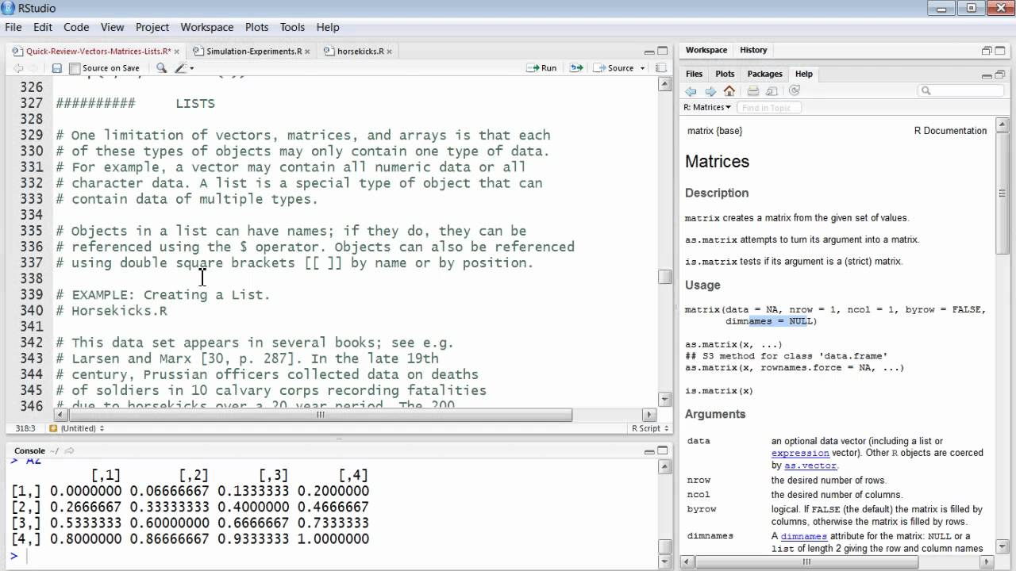Close the horsekicks.R tab

coord(389,52)
